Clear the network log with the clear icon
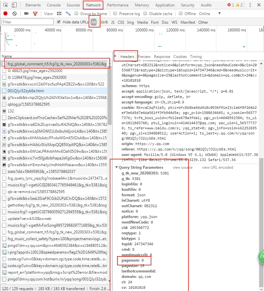This screenshot has height=291, width=264. 14,13
